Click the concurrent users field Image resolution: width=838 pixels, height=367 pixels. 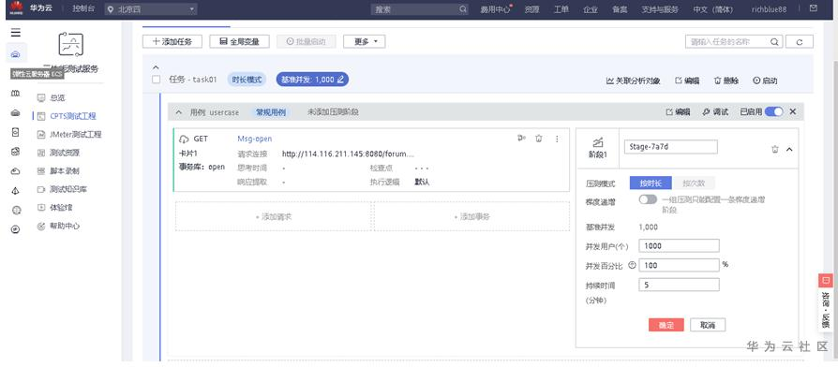pyautogui.click(x=679, y=245)
